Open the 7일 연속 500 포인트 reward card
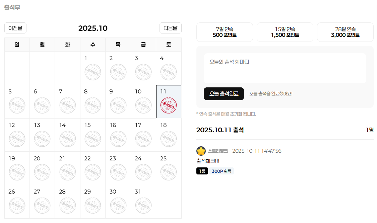377x223 pixels. [225, 32]
